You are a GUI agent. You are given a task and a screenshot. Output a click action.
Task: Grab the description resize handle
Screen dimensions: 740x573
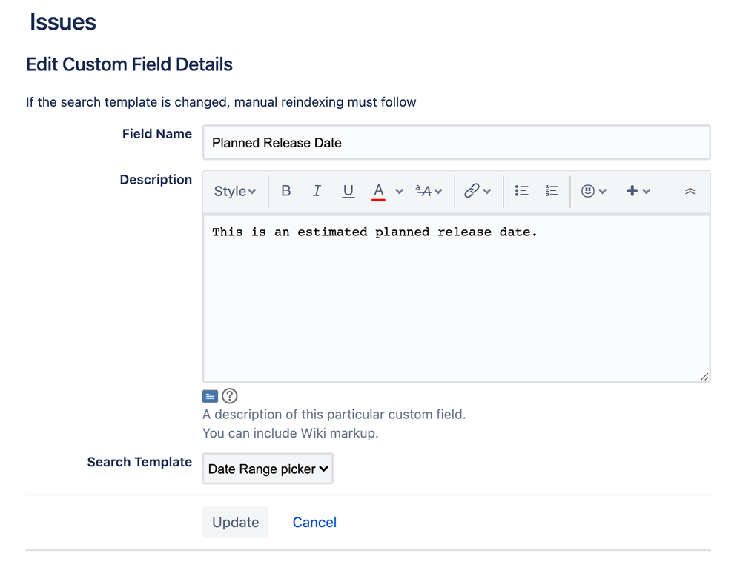pyautogui.click(x=704, y=376)
